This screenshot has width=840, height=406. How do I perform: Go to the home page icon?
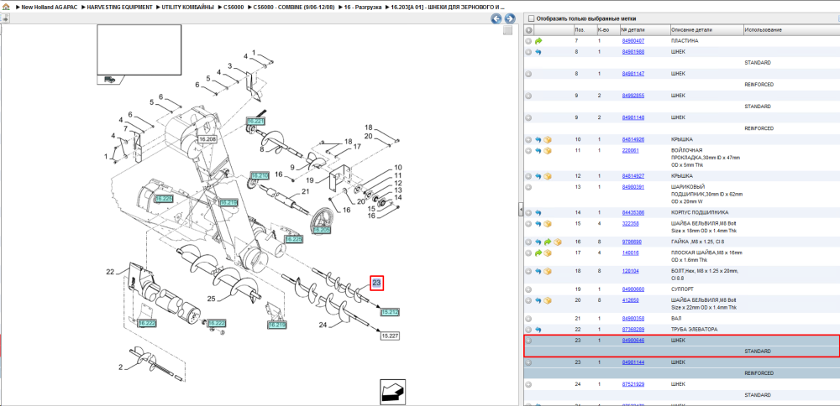coord(6,8)
